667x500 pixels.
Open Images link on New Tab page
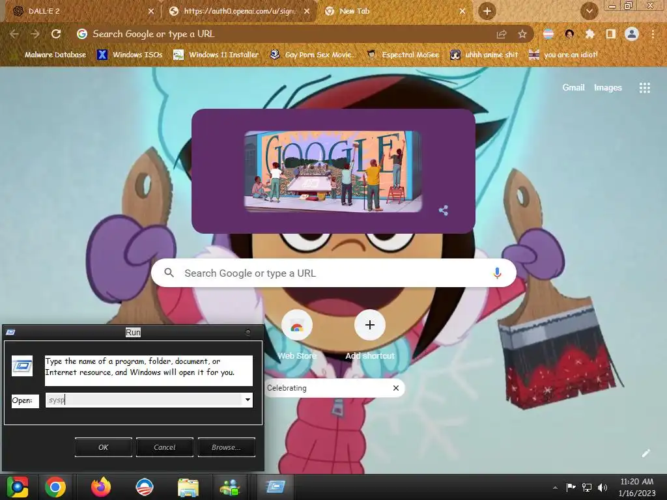[x=608, y=88]
